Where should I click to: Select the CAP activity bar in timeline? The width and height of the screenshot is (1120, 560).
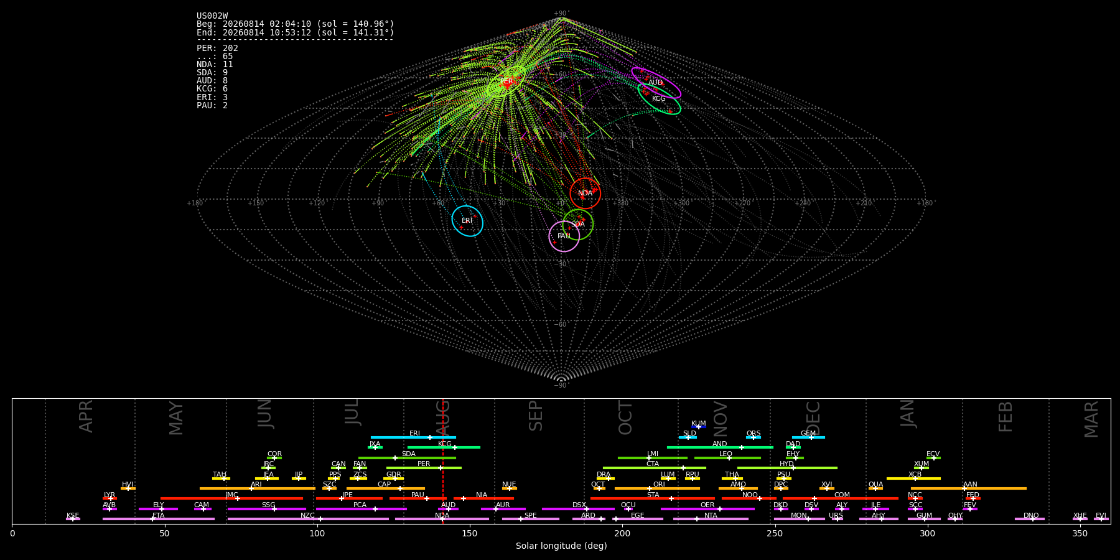click(x=386, y=488)
